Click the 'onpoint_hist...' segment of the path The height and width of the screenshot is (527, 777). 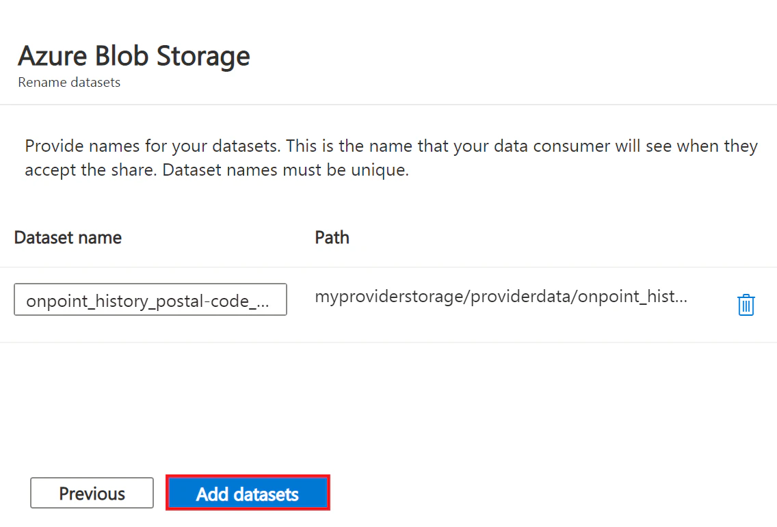pyautogui.click(x=633, y=297)
